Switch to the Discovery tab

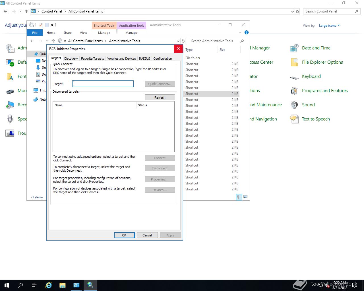tap(71, 59)
